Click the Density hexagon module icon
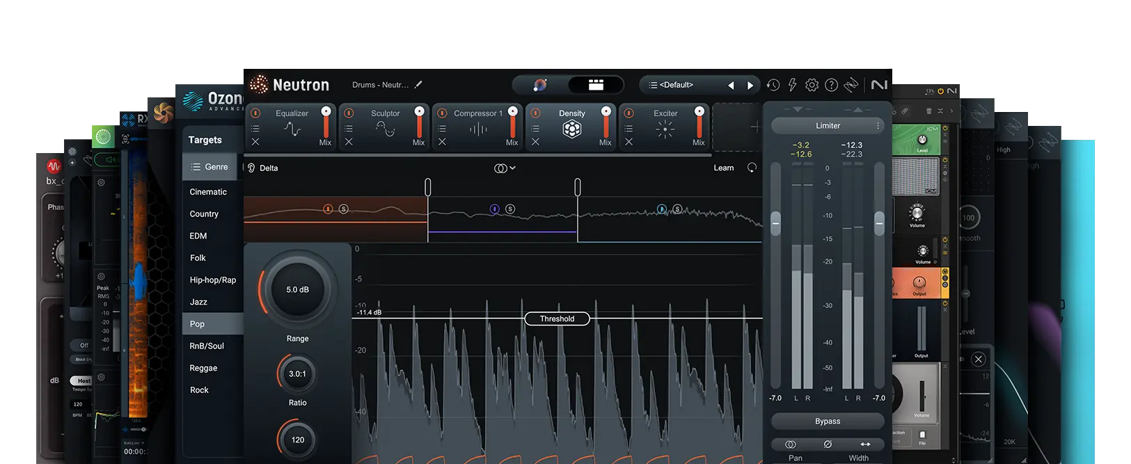The height and width of the screenshot is (464, 1131). coord(572,129)
